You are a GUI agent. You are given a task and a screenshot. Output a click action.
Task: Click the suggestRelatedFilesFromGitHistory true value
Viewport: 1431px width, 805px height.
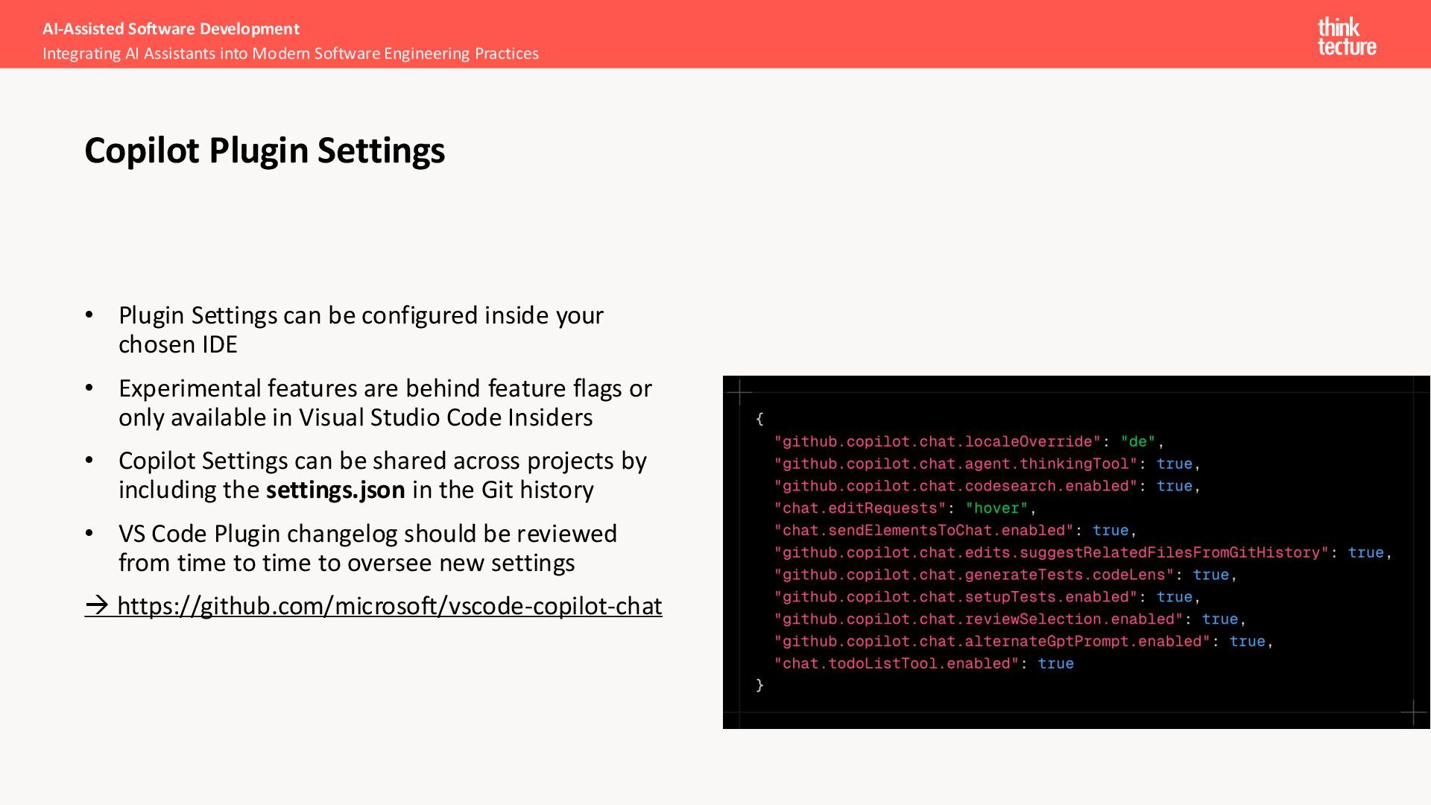point(1365,553)
